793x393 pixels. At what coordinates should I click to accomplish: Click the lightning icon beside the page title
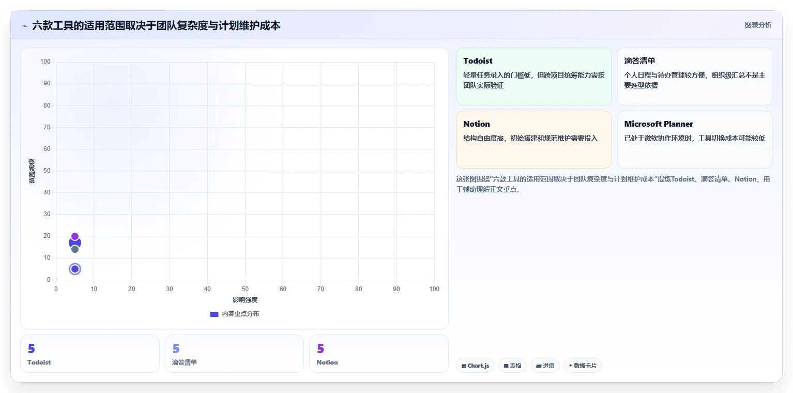click(x=24, y=26)
